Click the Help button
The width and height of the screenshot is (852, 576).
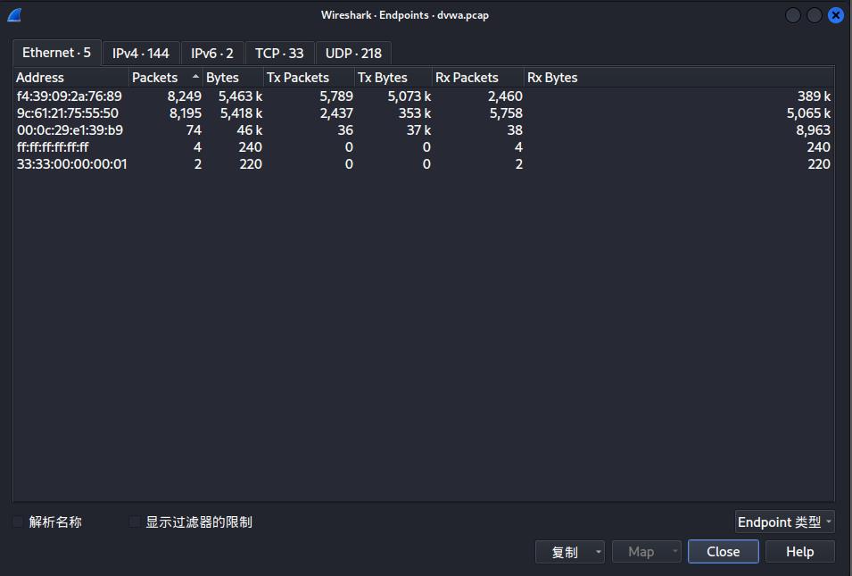coord(800,552)
